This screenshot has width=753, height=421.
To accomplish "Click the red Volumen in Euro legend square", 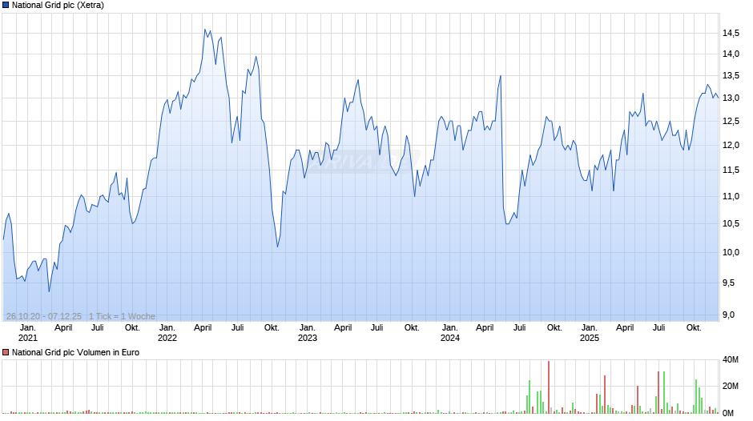I will 6,352.
